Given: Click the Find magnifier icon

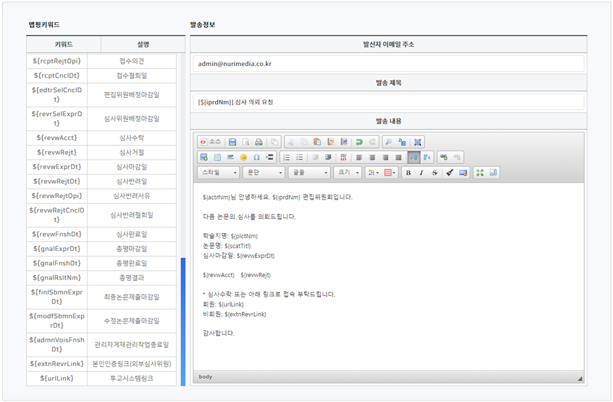Looking at the screenshot, I should (389, 142).
